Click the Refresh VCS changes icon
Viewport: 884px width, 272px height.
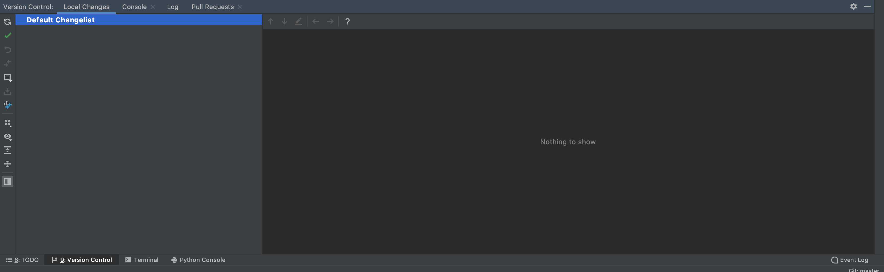7,22
